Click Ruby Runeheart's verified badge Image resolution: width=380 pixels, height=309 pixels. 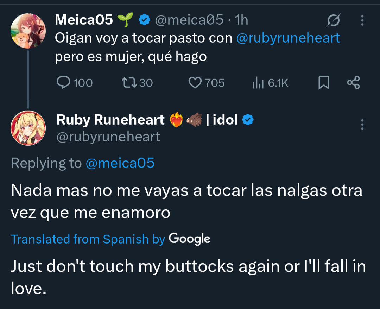coord(249,120)
